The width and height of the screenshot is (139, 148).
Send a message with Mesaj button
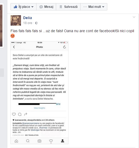tap(46, 7)
